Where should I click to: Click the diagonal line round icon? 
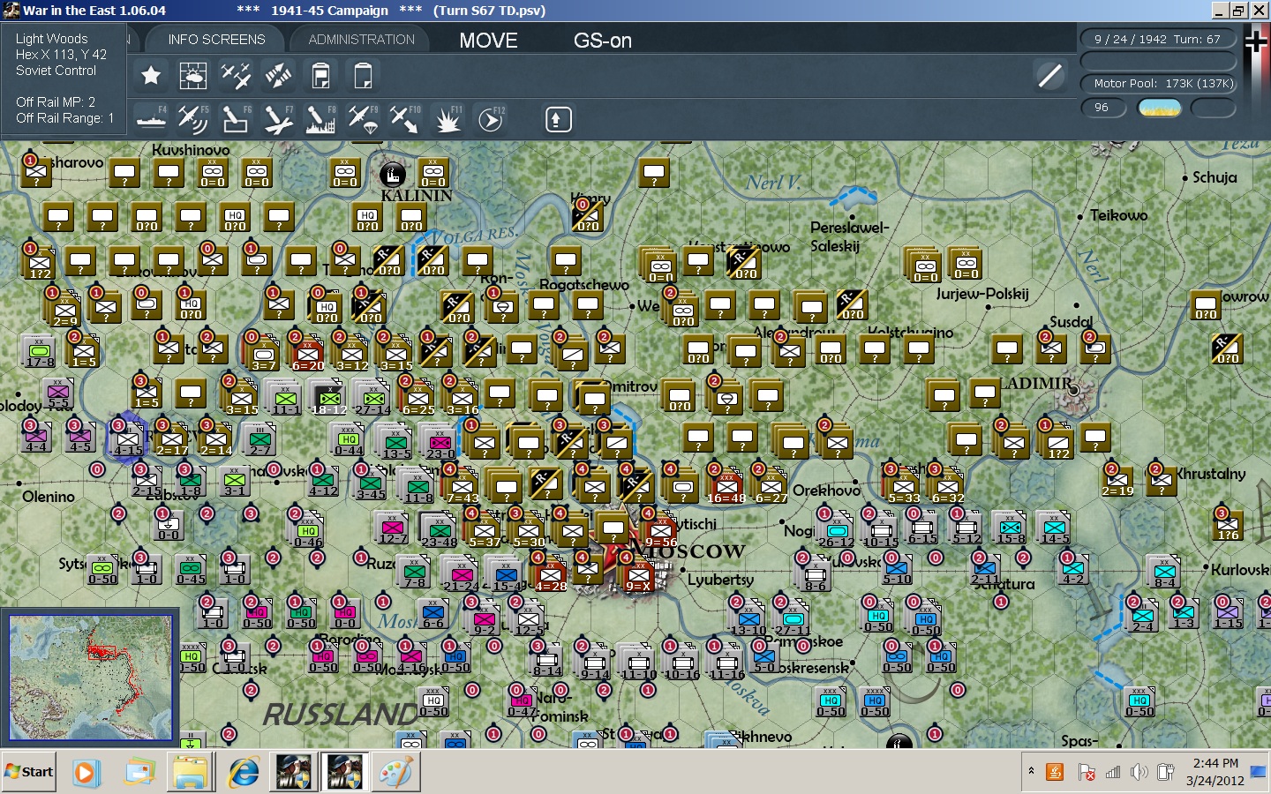pyautogui.click(x=1050, y=76)
